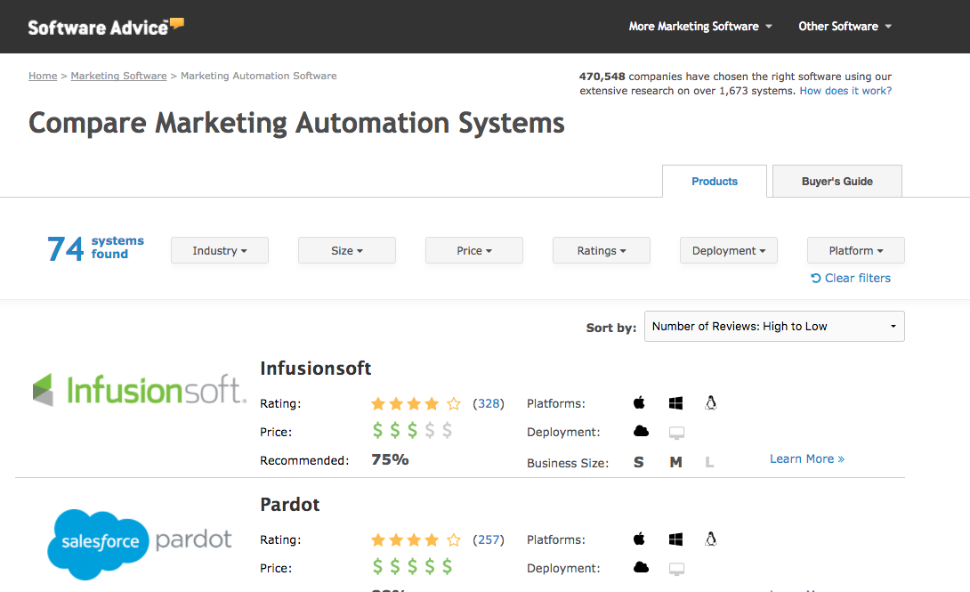Click the Linux penguin icon for Infusionsoft
The image size is (970, 592).
point(710,403)
